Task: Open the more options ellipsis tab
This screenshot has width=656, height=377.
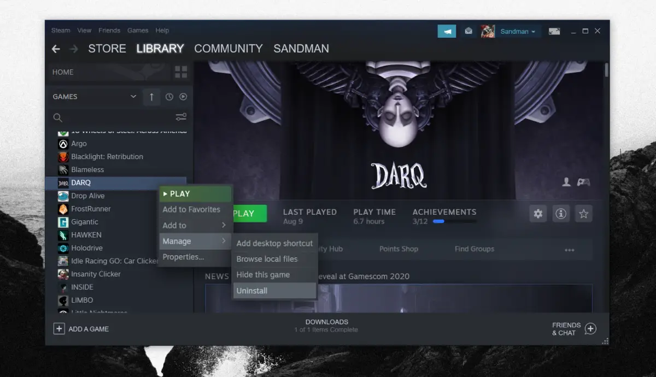Action: pos(570,250)
